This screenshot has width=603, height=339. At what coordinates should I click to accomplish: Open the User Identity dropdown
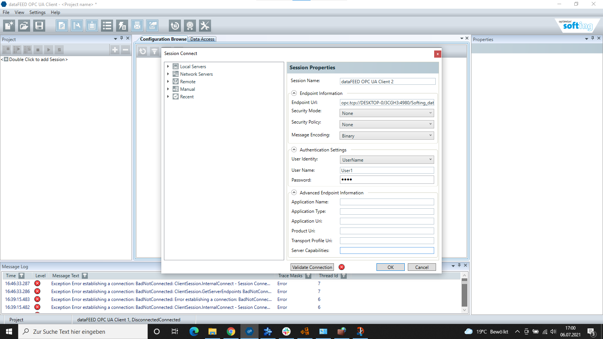point(387,160)
